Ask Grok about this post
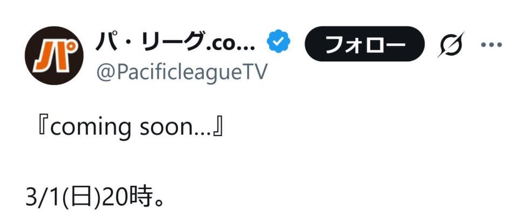This screenshot has width=529, height=216. [451, 44]
